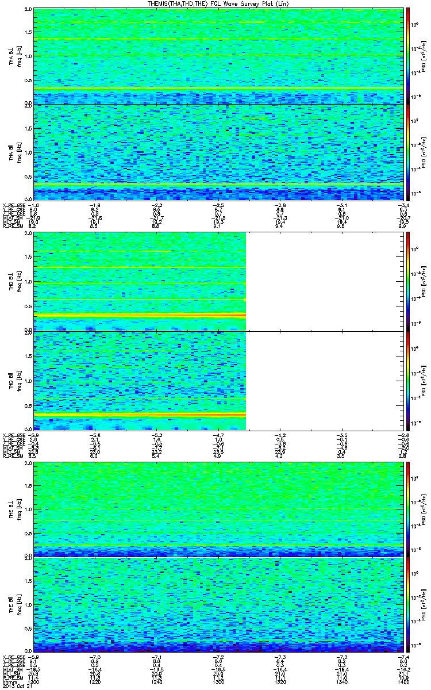Click the PSD [nT²/Hz] label beside THE BL
Screen dimensions: 431x690
click(x=424, y=509)
